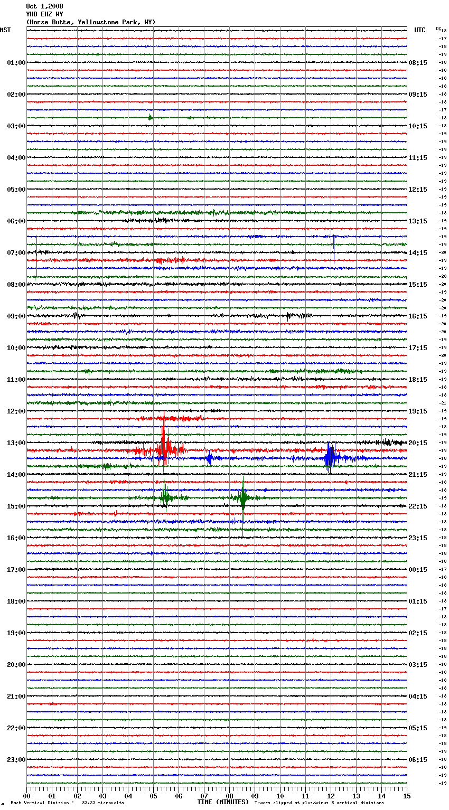The image size is (449, 810).
Task: Click the 'MST' time zone label
Action: coord(5,30)
